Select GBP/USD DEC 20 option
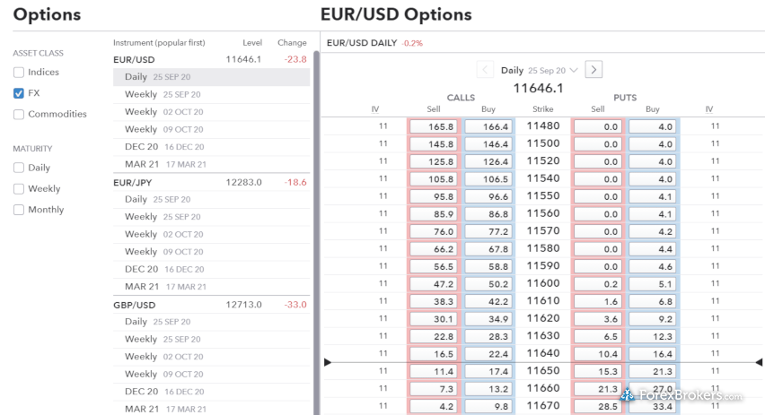The height and width of the screenshot is (415, 765). point(211,392)
